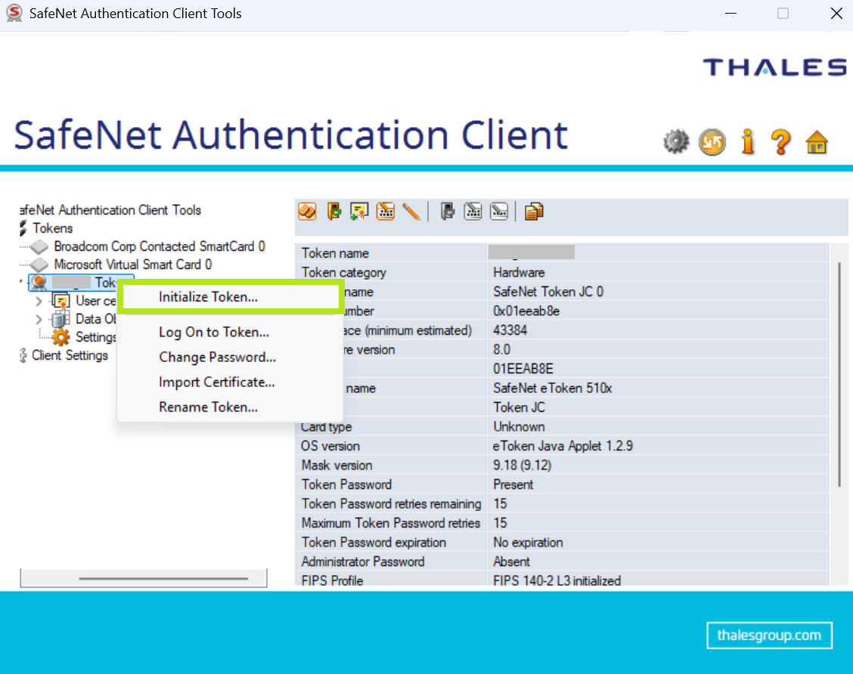Click the firmware version value '8.0'
Viewport: 853px width, 674px height.
click(501, 350)
